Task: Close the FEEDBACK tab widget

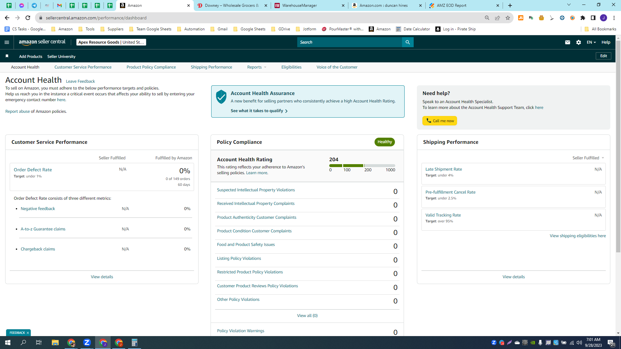Action: click(x=28, y=333)
